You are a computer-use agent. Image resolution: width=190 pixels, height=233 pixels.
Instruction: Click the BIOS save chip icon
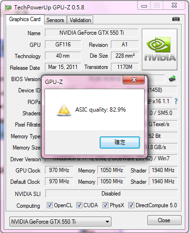click(172, 79)
